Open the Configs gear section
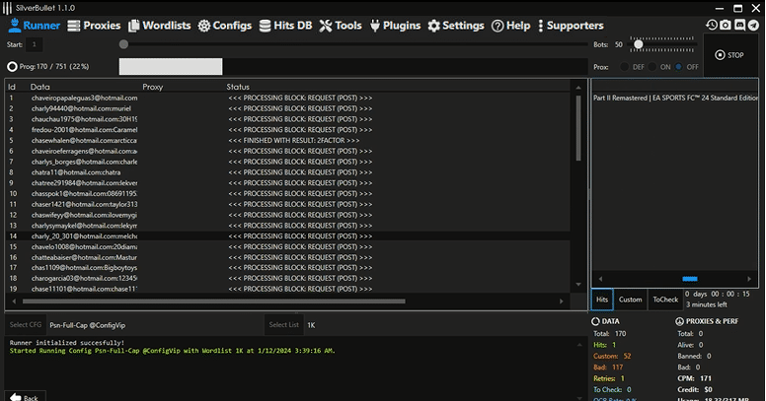 click(x=225, y=26)
